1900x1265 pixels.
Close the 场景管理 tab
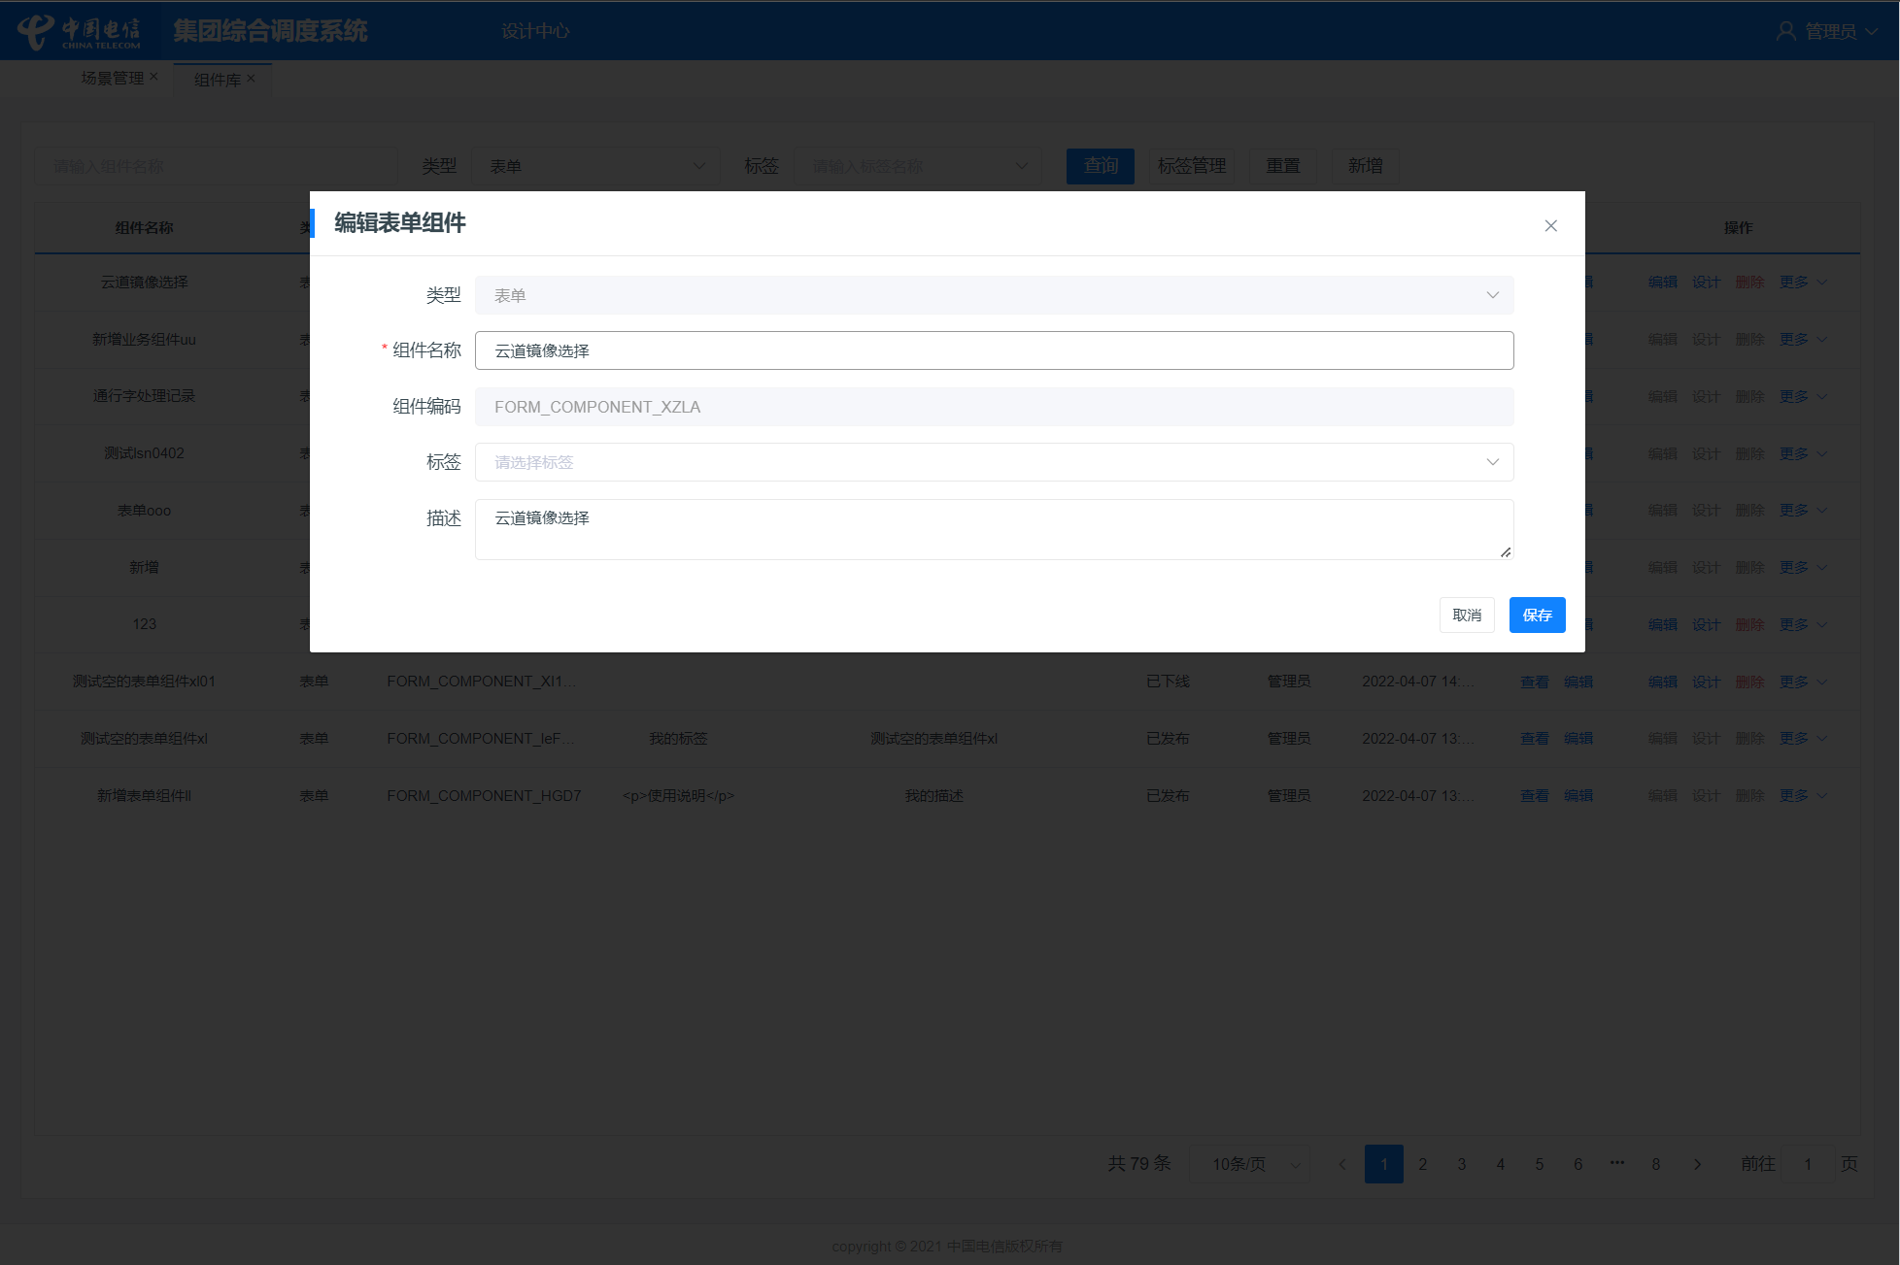(153, 77)
